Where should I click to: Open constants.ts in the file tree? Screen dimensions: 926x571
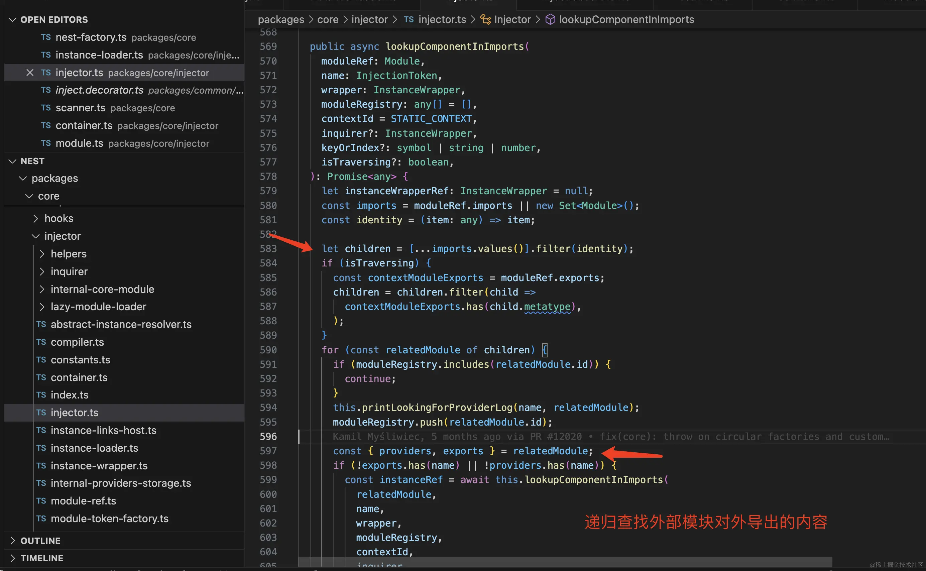124,360
